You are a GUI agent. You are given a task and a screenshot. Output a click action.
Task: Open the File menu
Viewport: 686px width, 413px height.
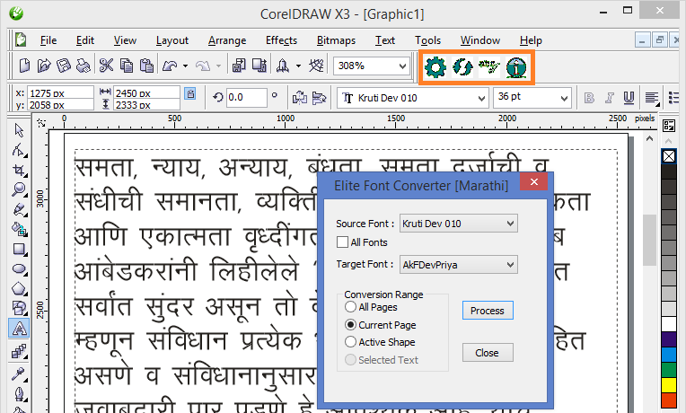[x=48, y=40]
